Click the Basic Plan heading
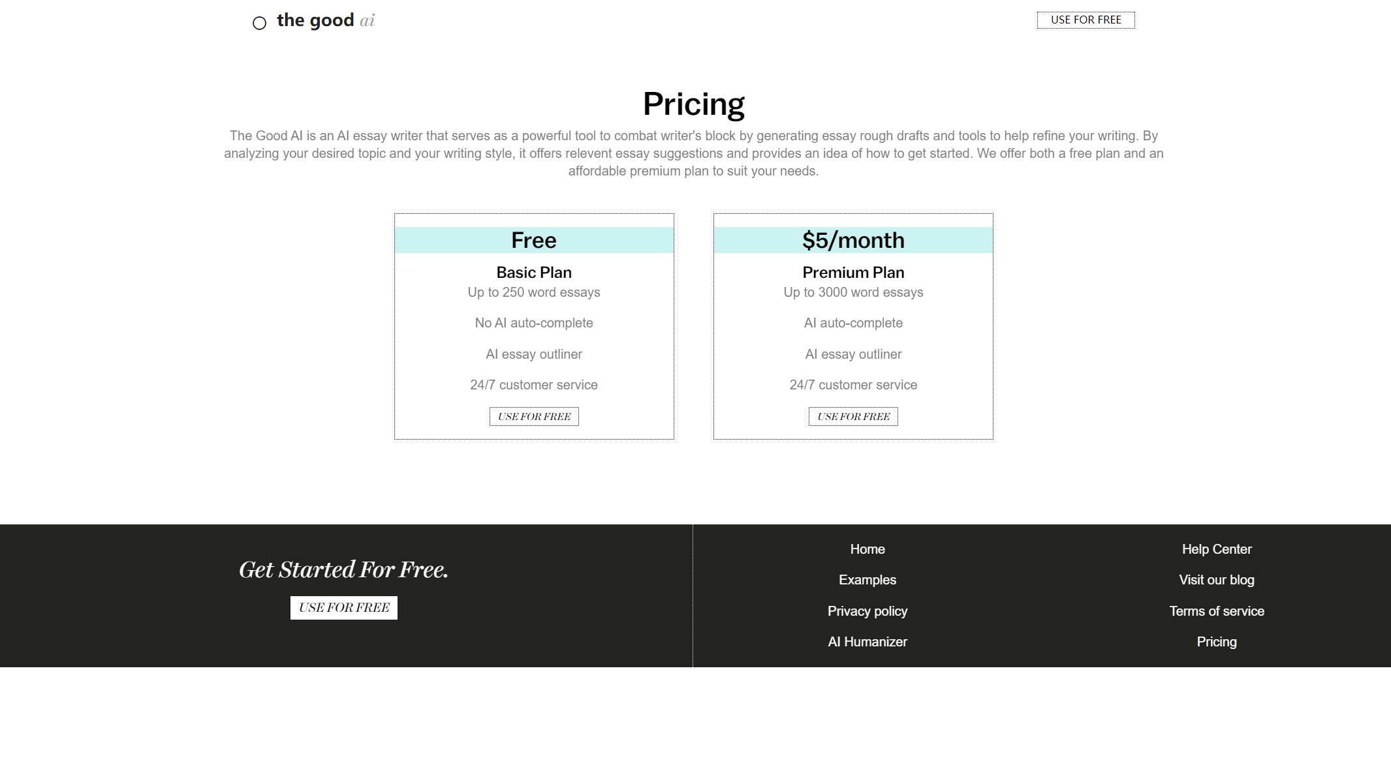Viewport: 1391px width, 769px height. click(534, 273)
